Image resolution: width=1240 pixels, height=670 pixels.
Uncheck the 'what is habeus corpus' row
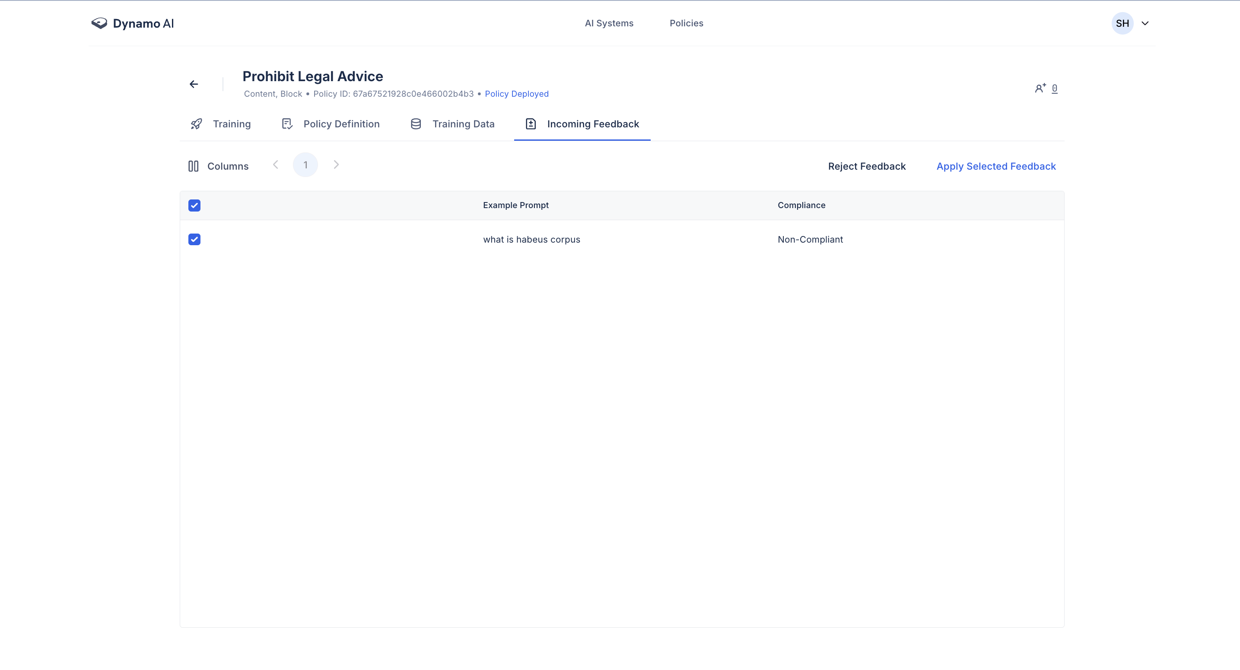coord(194,240)
